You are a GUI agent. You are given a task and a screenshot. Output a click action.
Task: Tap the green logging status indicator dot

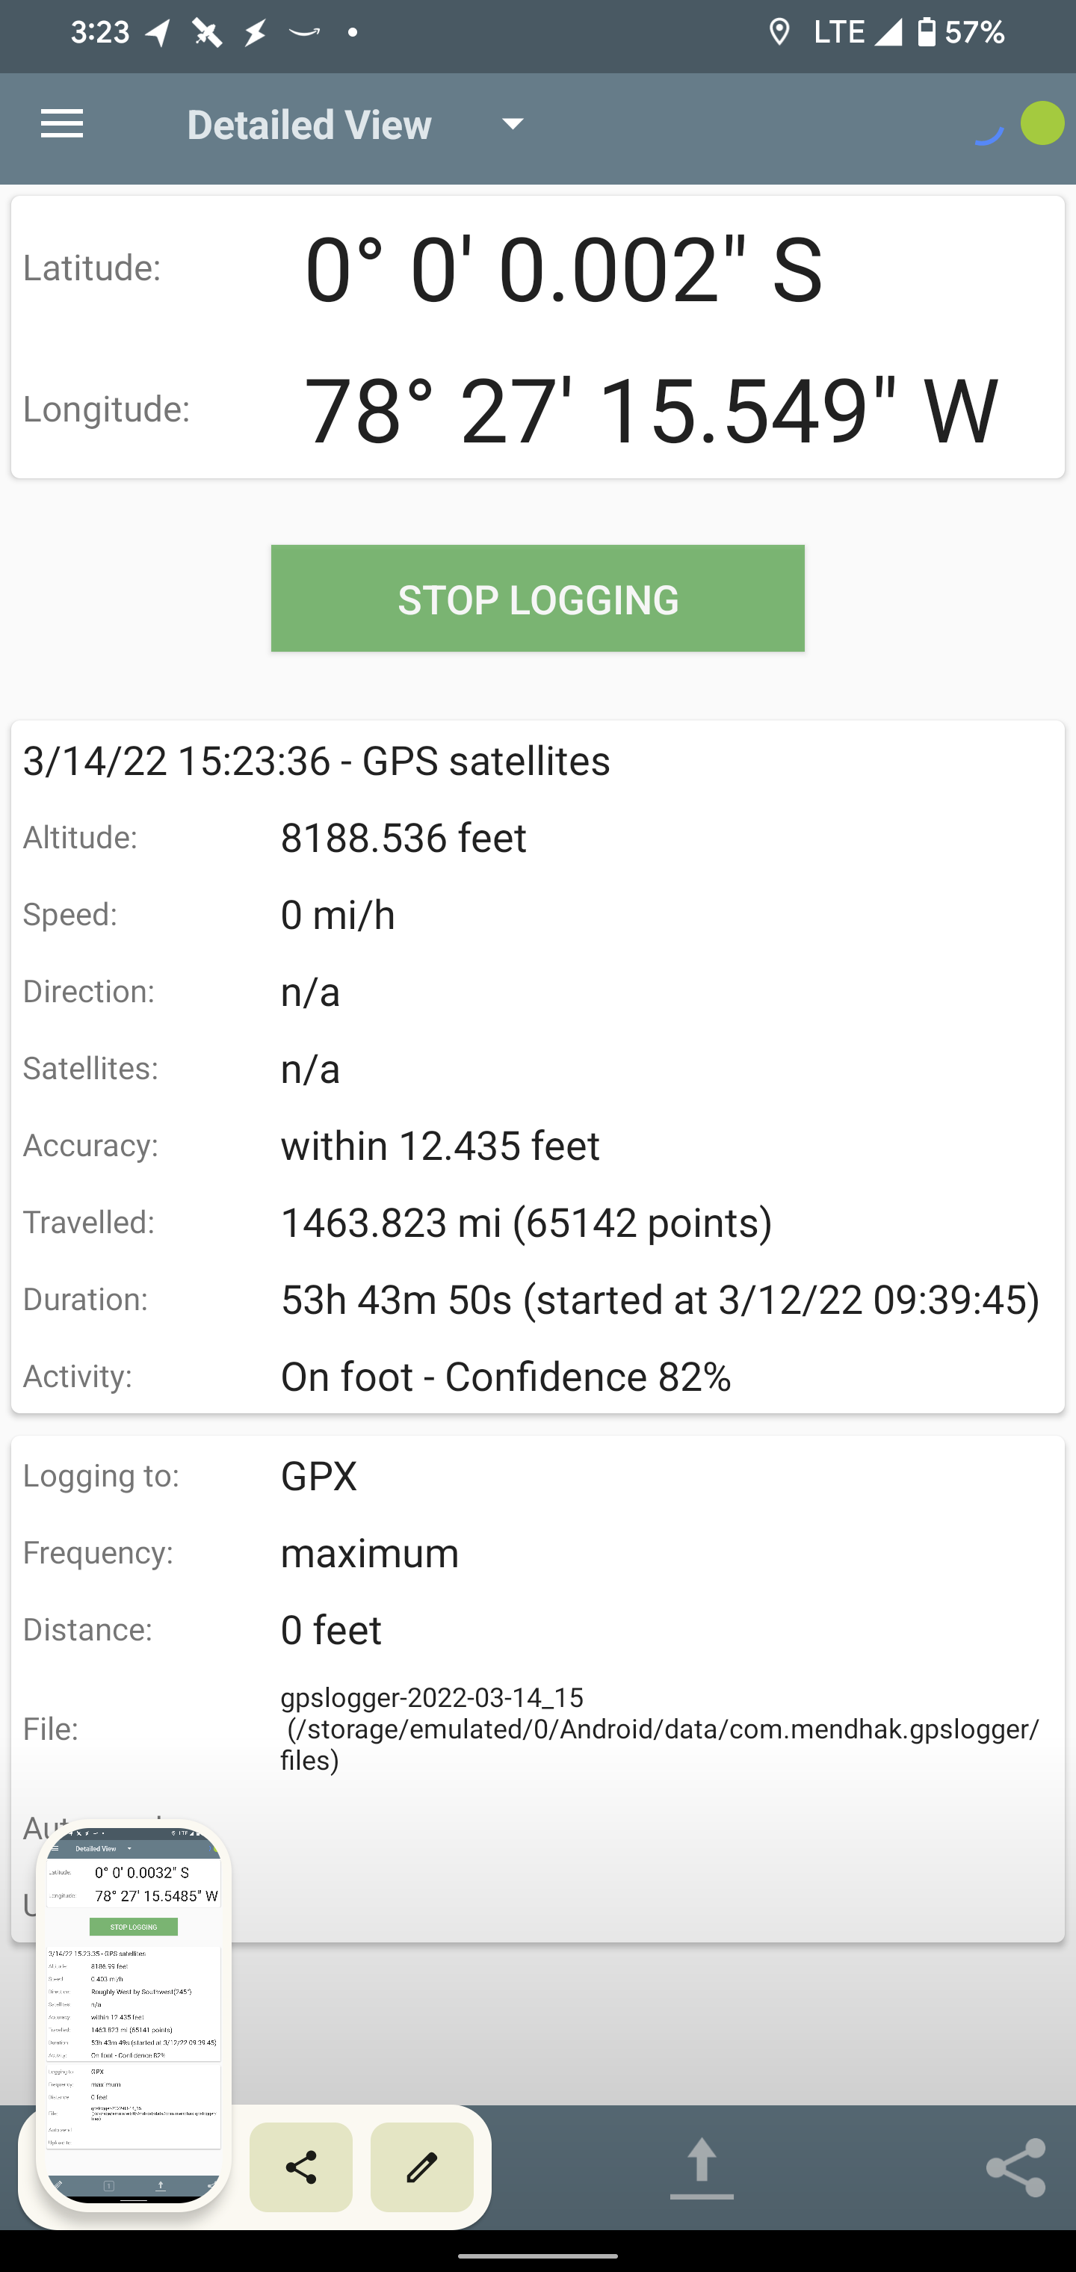(x=1042, y=123)
